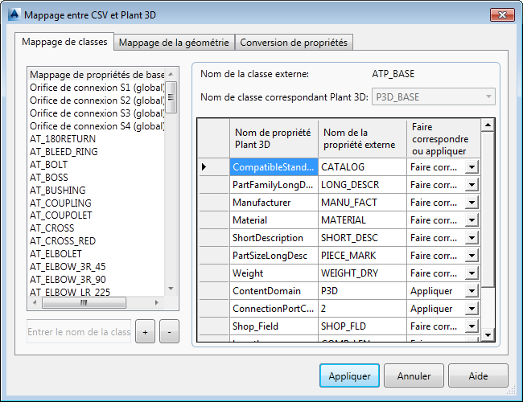The width and height of the screenshot is (523, 402).
Task: Click the AutoCAD logo in title bar
Action: [x=14, y=14]
